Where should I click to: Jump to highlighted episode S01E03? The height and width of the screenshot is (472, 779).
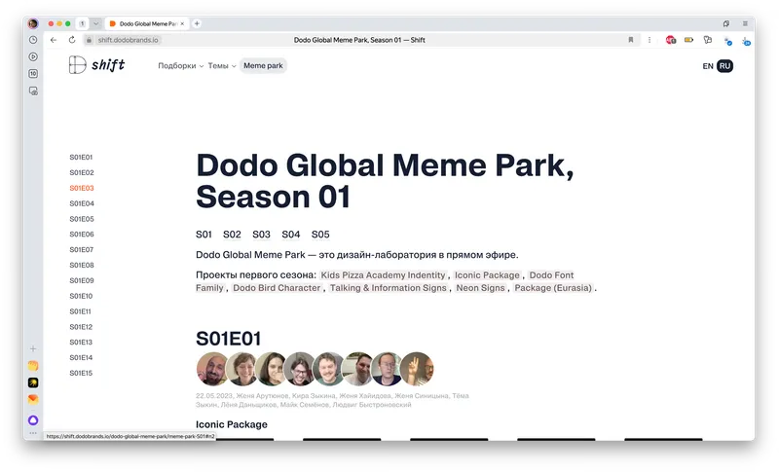[82, 188]
